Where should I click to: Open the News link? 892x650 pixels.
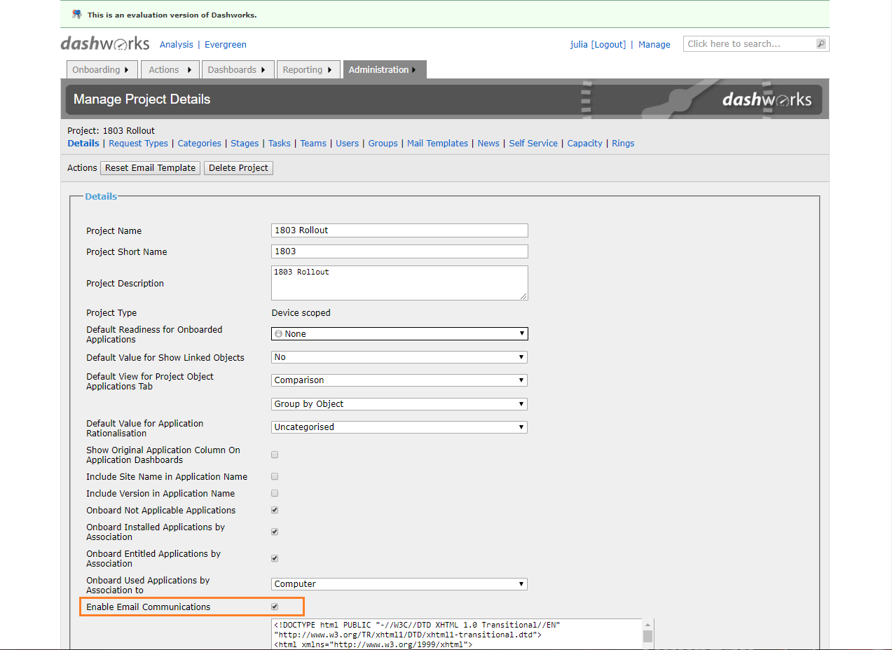click(x=488, y=143)
